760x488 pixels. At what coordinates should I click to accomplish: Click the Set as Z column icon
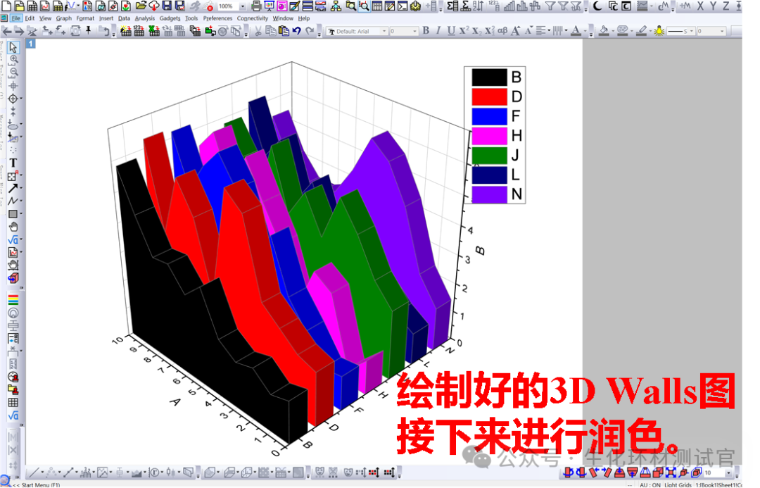click(726, 6)
